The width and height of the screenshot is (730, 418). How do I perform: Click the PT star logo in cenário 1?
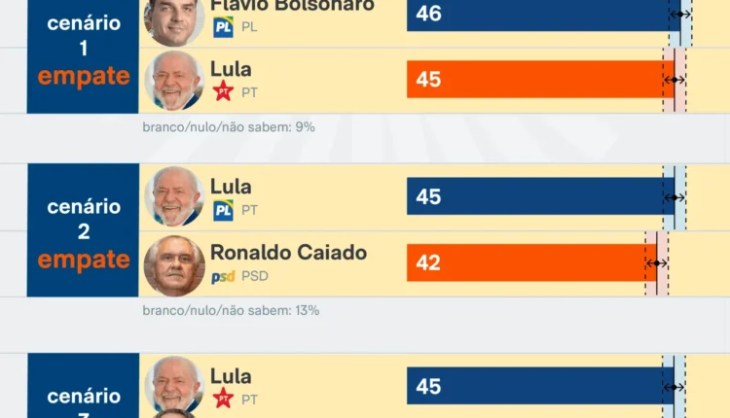pos(223,91)
